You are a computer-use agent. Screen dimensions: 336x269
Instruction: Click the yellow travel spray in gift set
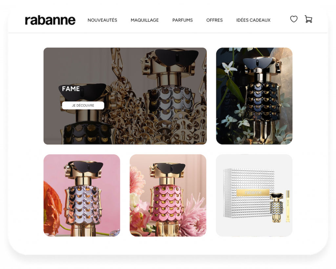pyautogui.click(x=288, y=206)
